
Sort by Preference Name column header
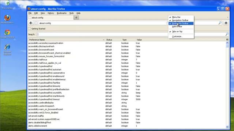pyautogui.click(x=67, y=40)
